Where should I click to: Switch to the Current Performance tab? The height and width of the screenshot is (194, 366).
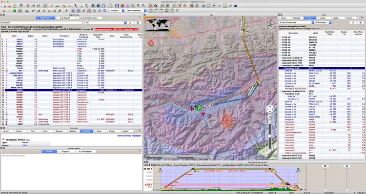(88, 18)
